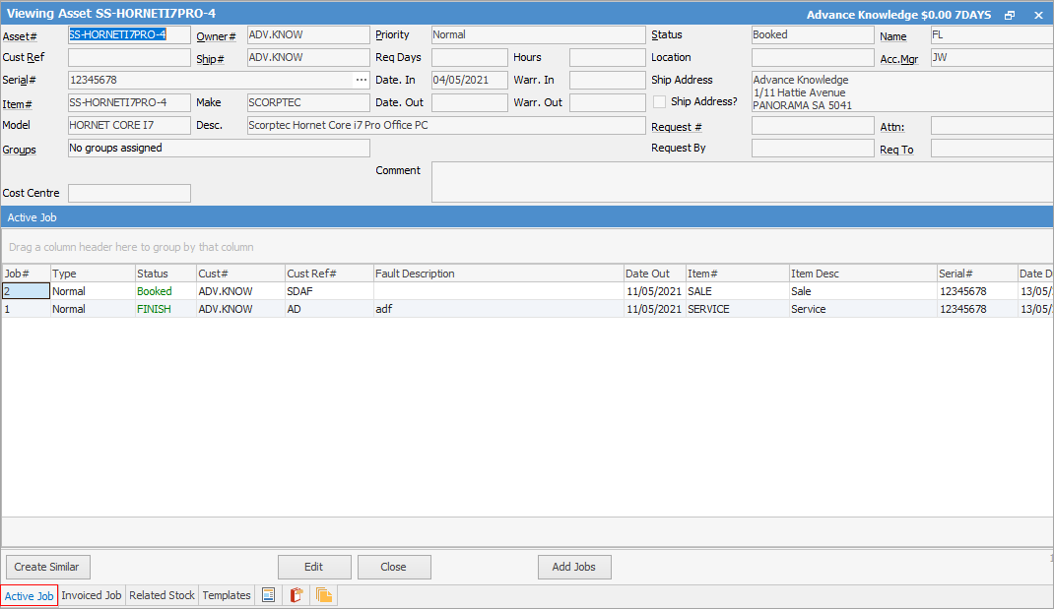
Task: Sort jobs by the Status column header
Action: coord(165,273)
